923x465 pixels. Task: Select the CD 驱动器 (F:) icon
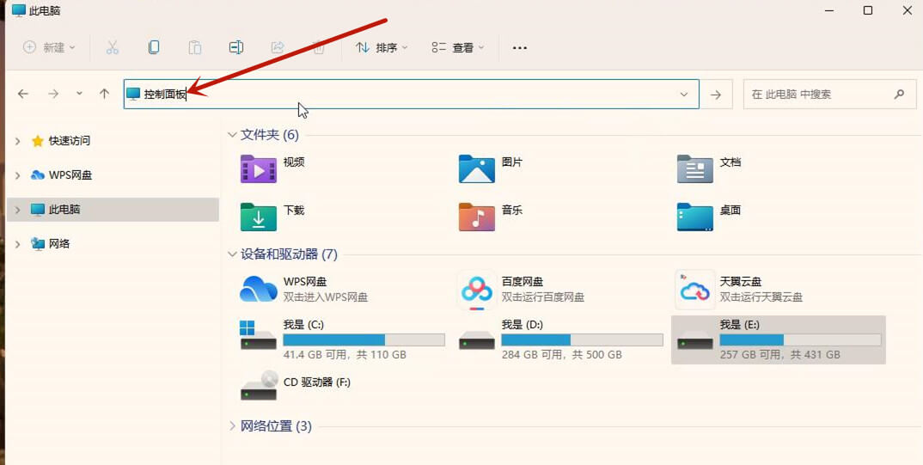click(259, 386)
